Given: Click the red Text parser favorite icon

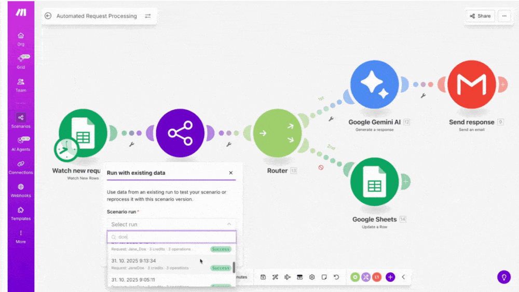Looking at the screenshot, I should coord(377,277).
